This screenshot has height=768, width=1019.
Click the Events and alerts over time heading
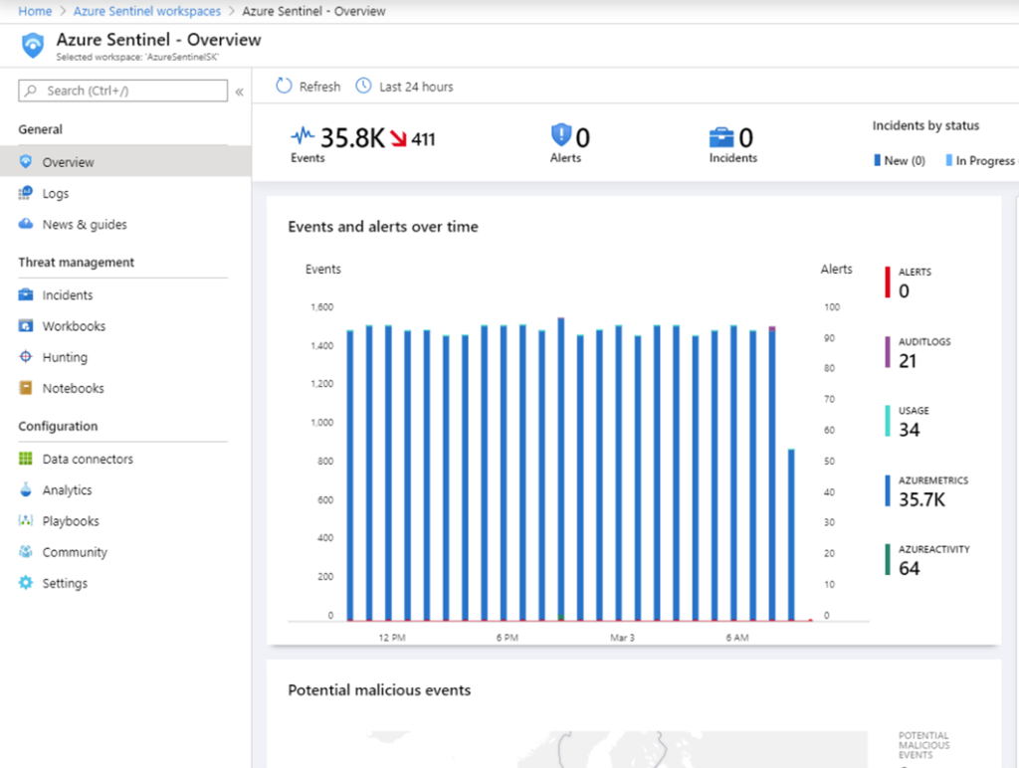[x=383, y=227]
